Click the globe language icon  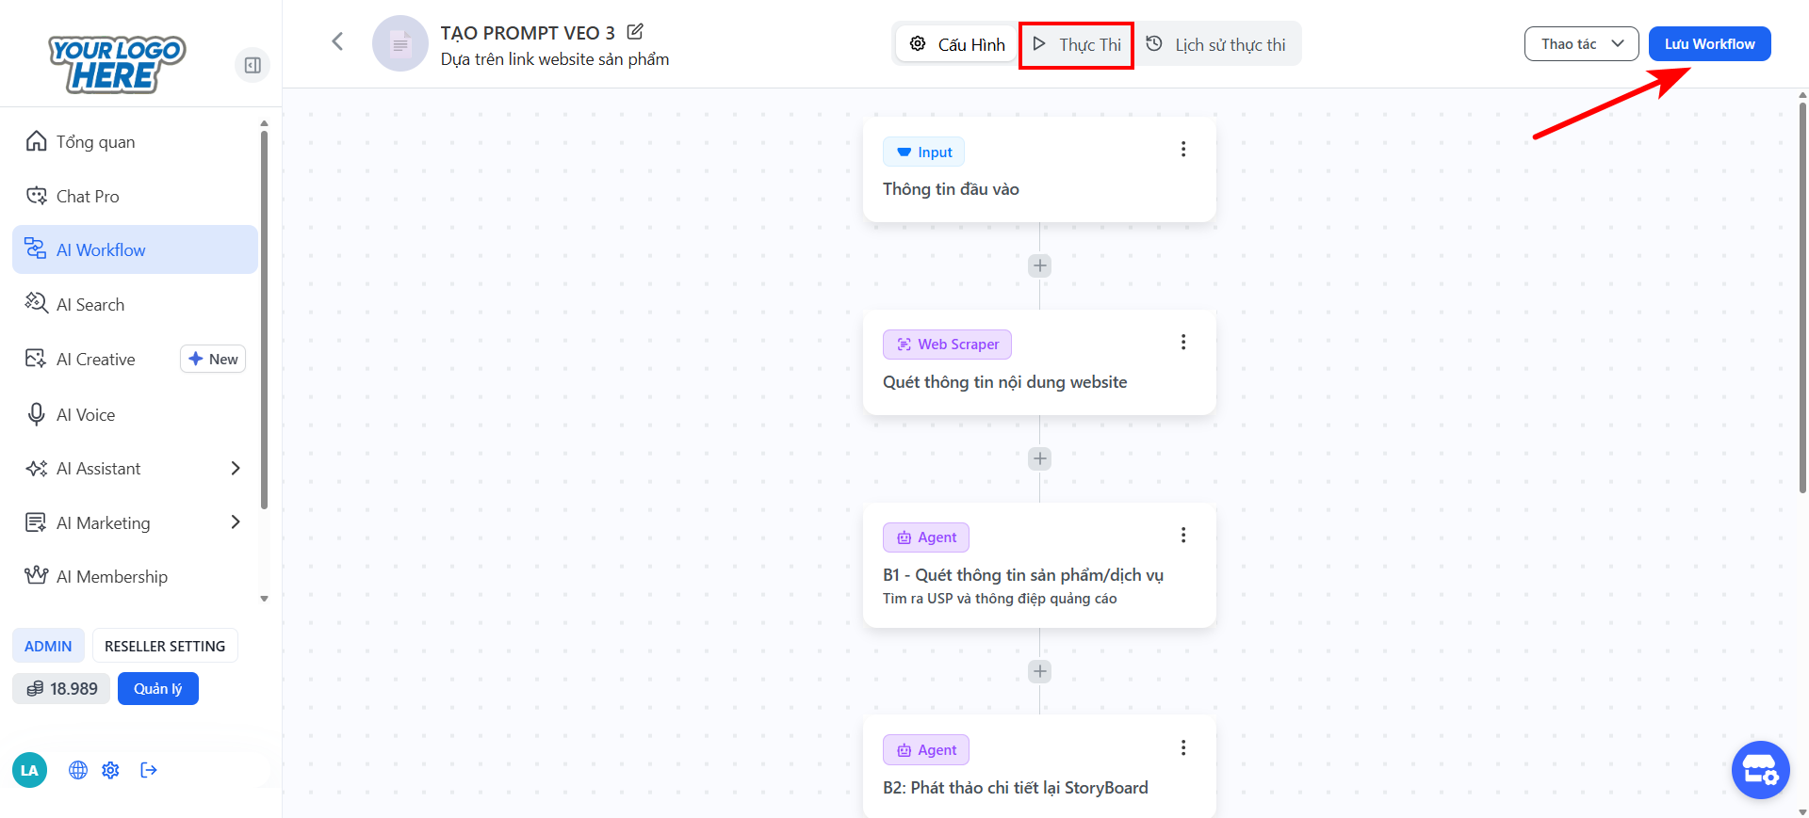pos(78,770)
